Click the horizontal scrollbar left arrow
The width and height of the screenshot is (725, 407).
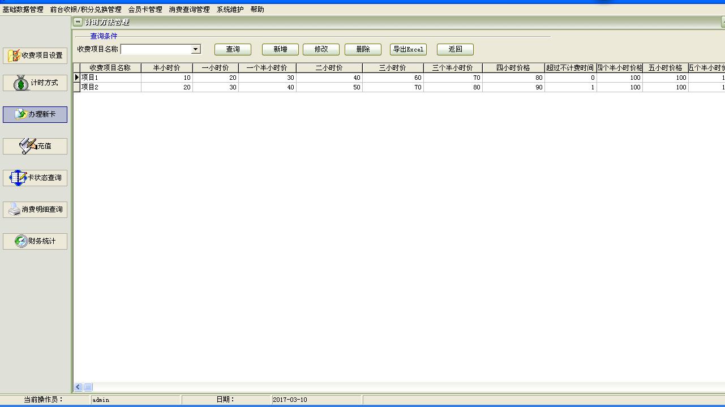[79, 387]
